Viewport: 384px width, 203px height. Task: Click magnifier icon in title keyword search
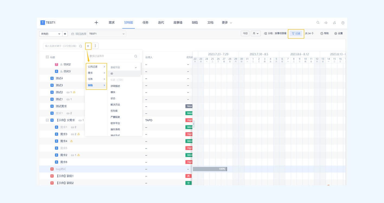(80, 46)
